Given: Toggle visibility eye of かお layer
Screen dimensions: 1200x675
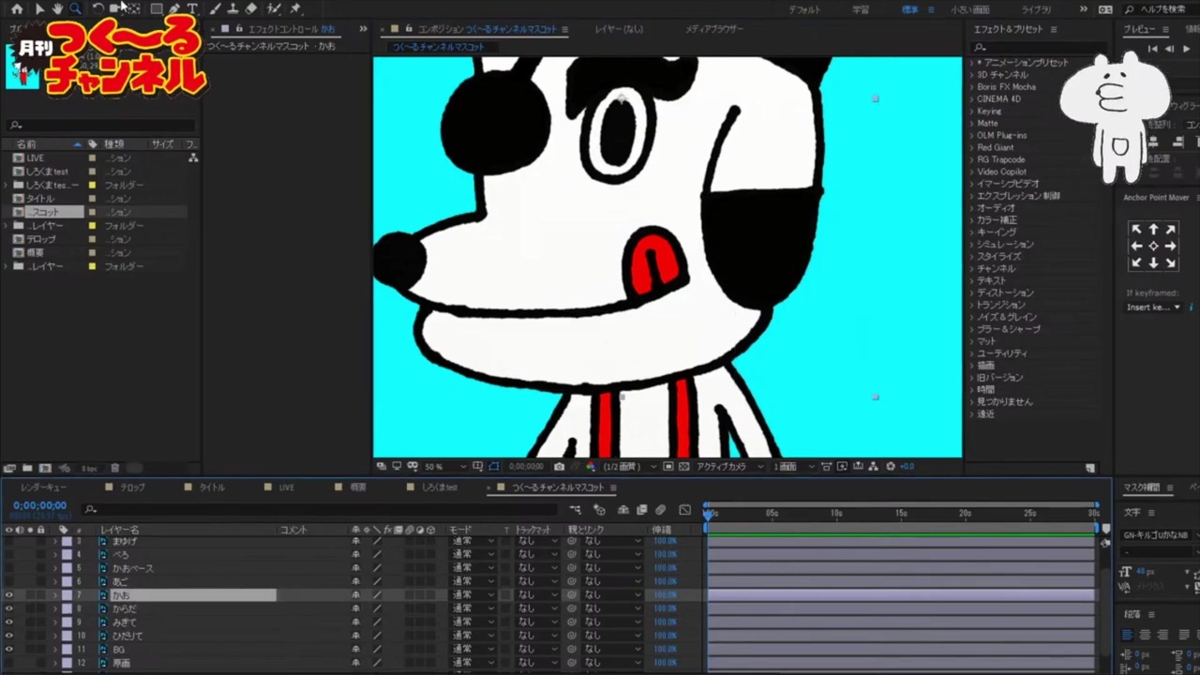Looking at the screenshot, I should (9, 595).
